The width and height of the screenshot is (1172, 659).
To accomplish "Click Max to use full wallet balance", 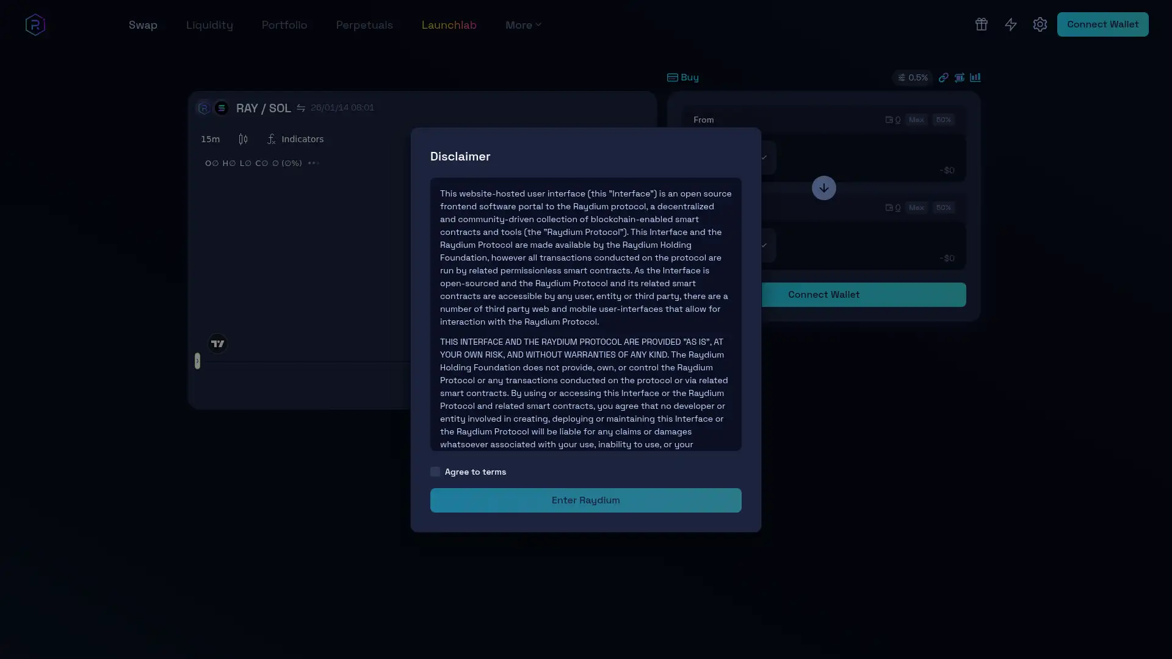I will tap(916, 120).
